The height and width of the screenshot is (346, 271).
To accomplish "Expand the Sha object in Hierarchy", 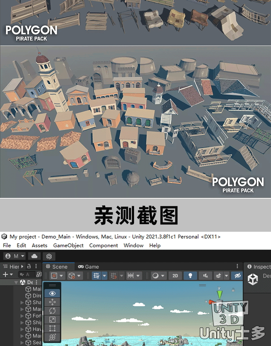I will coord(22,302).
